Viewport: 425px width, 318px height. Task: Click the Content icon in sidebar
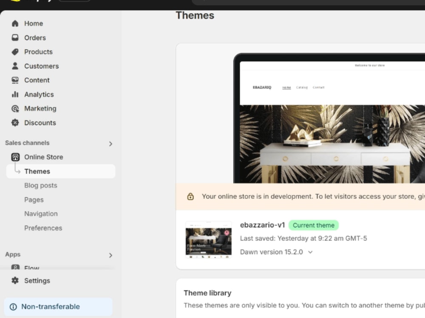click(15, 80)
